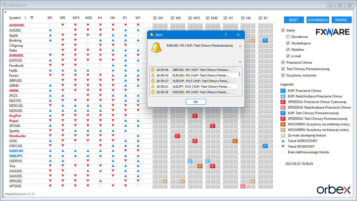357x201 pixels.
Task: Open the red T signal in Starbucks row
Action: (x=177, y=136)
